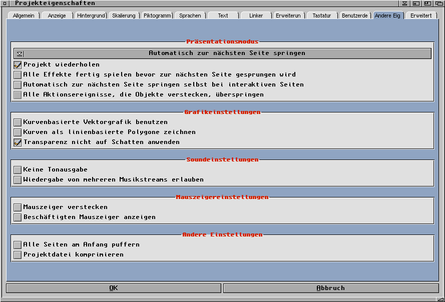Enable 'Keine Tonausgabe' checkbox
The height and width of the screenshot is (302, 445).
coord(18,170)
